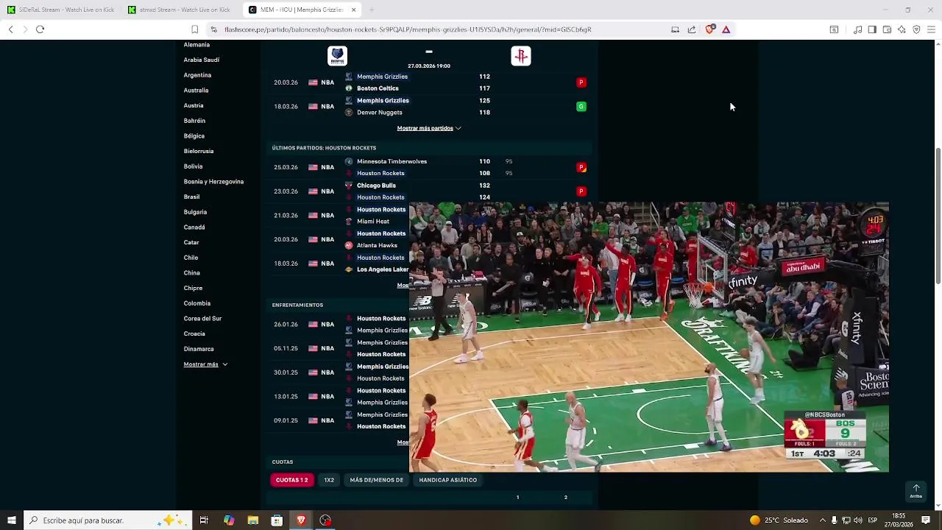This screenshot has width=942, height=530.
Task: Expand Mostrar más in the country list
Action: coord(205,364)
